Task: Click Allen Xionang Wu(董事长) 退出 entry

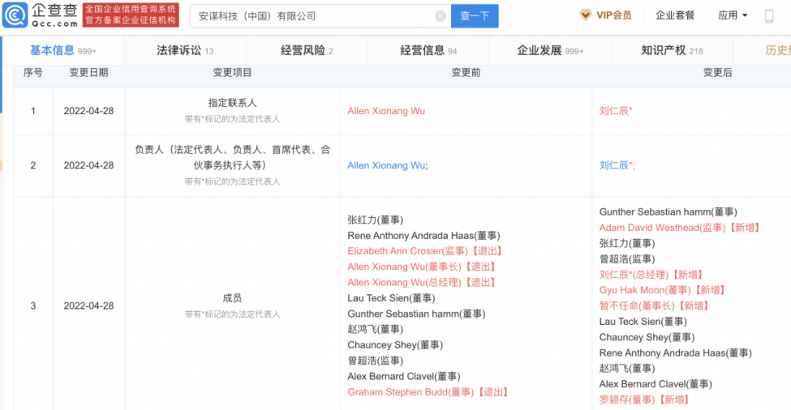Action: 422,267
